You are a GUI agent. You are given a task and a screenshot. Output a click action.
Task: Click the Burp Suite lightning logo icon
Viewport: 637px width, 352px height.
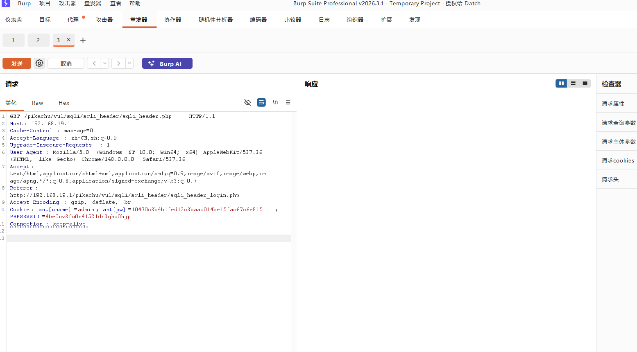(6, 3)
